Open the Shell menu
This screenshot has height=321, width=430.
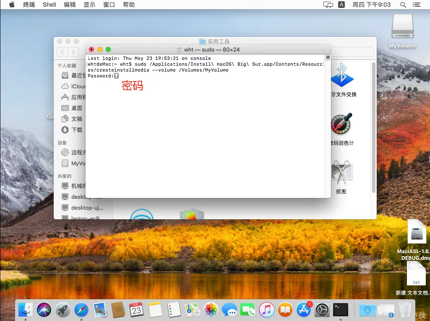pyautogui.click(x=50, y=4)
